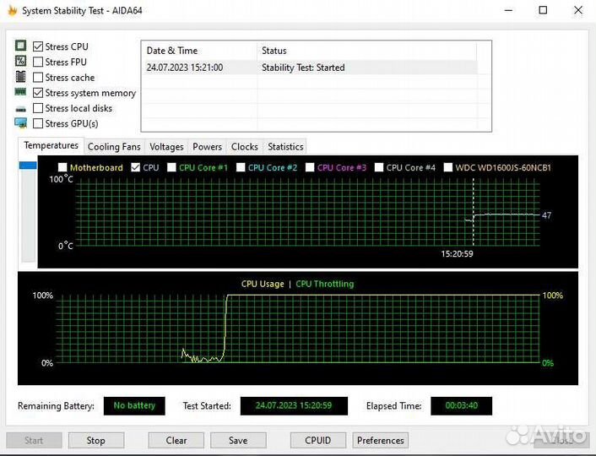Click the CPU Throttling graph label

(x=325, y=284)
